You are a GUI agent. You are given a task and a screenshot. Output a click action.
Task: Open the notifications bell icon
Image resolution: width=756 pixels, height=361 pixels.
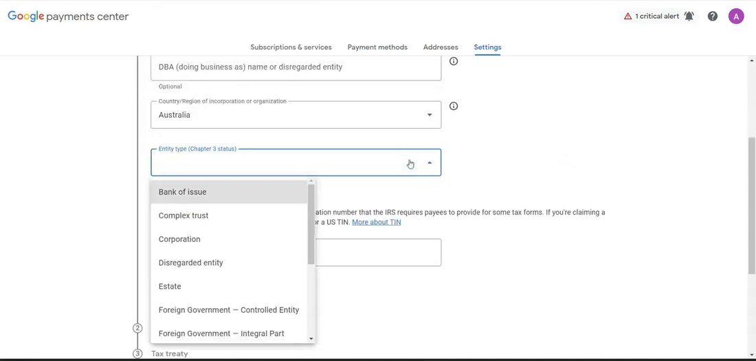point(689,17)
